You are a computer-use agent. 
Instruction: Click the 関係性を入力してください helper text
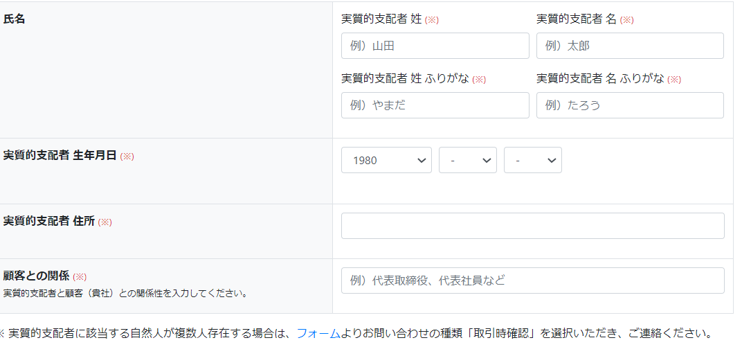[125, 293]
